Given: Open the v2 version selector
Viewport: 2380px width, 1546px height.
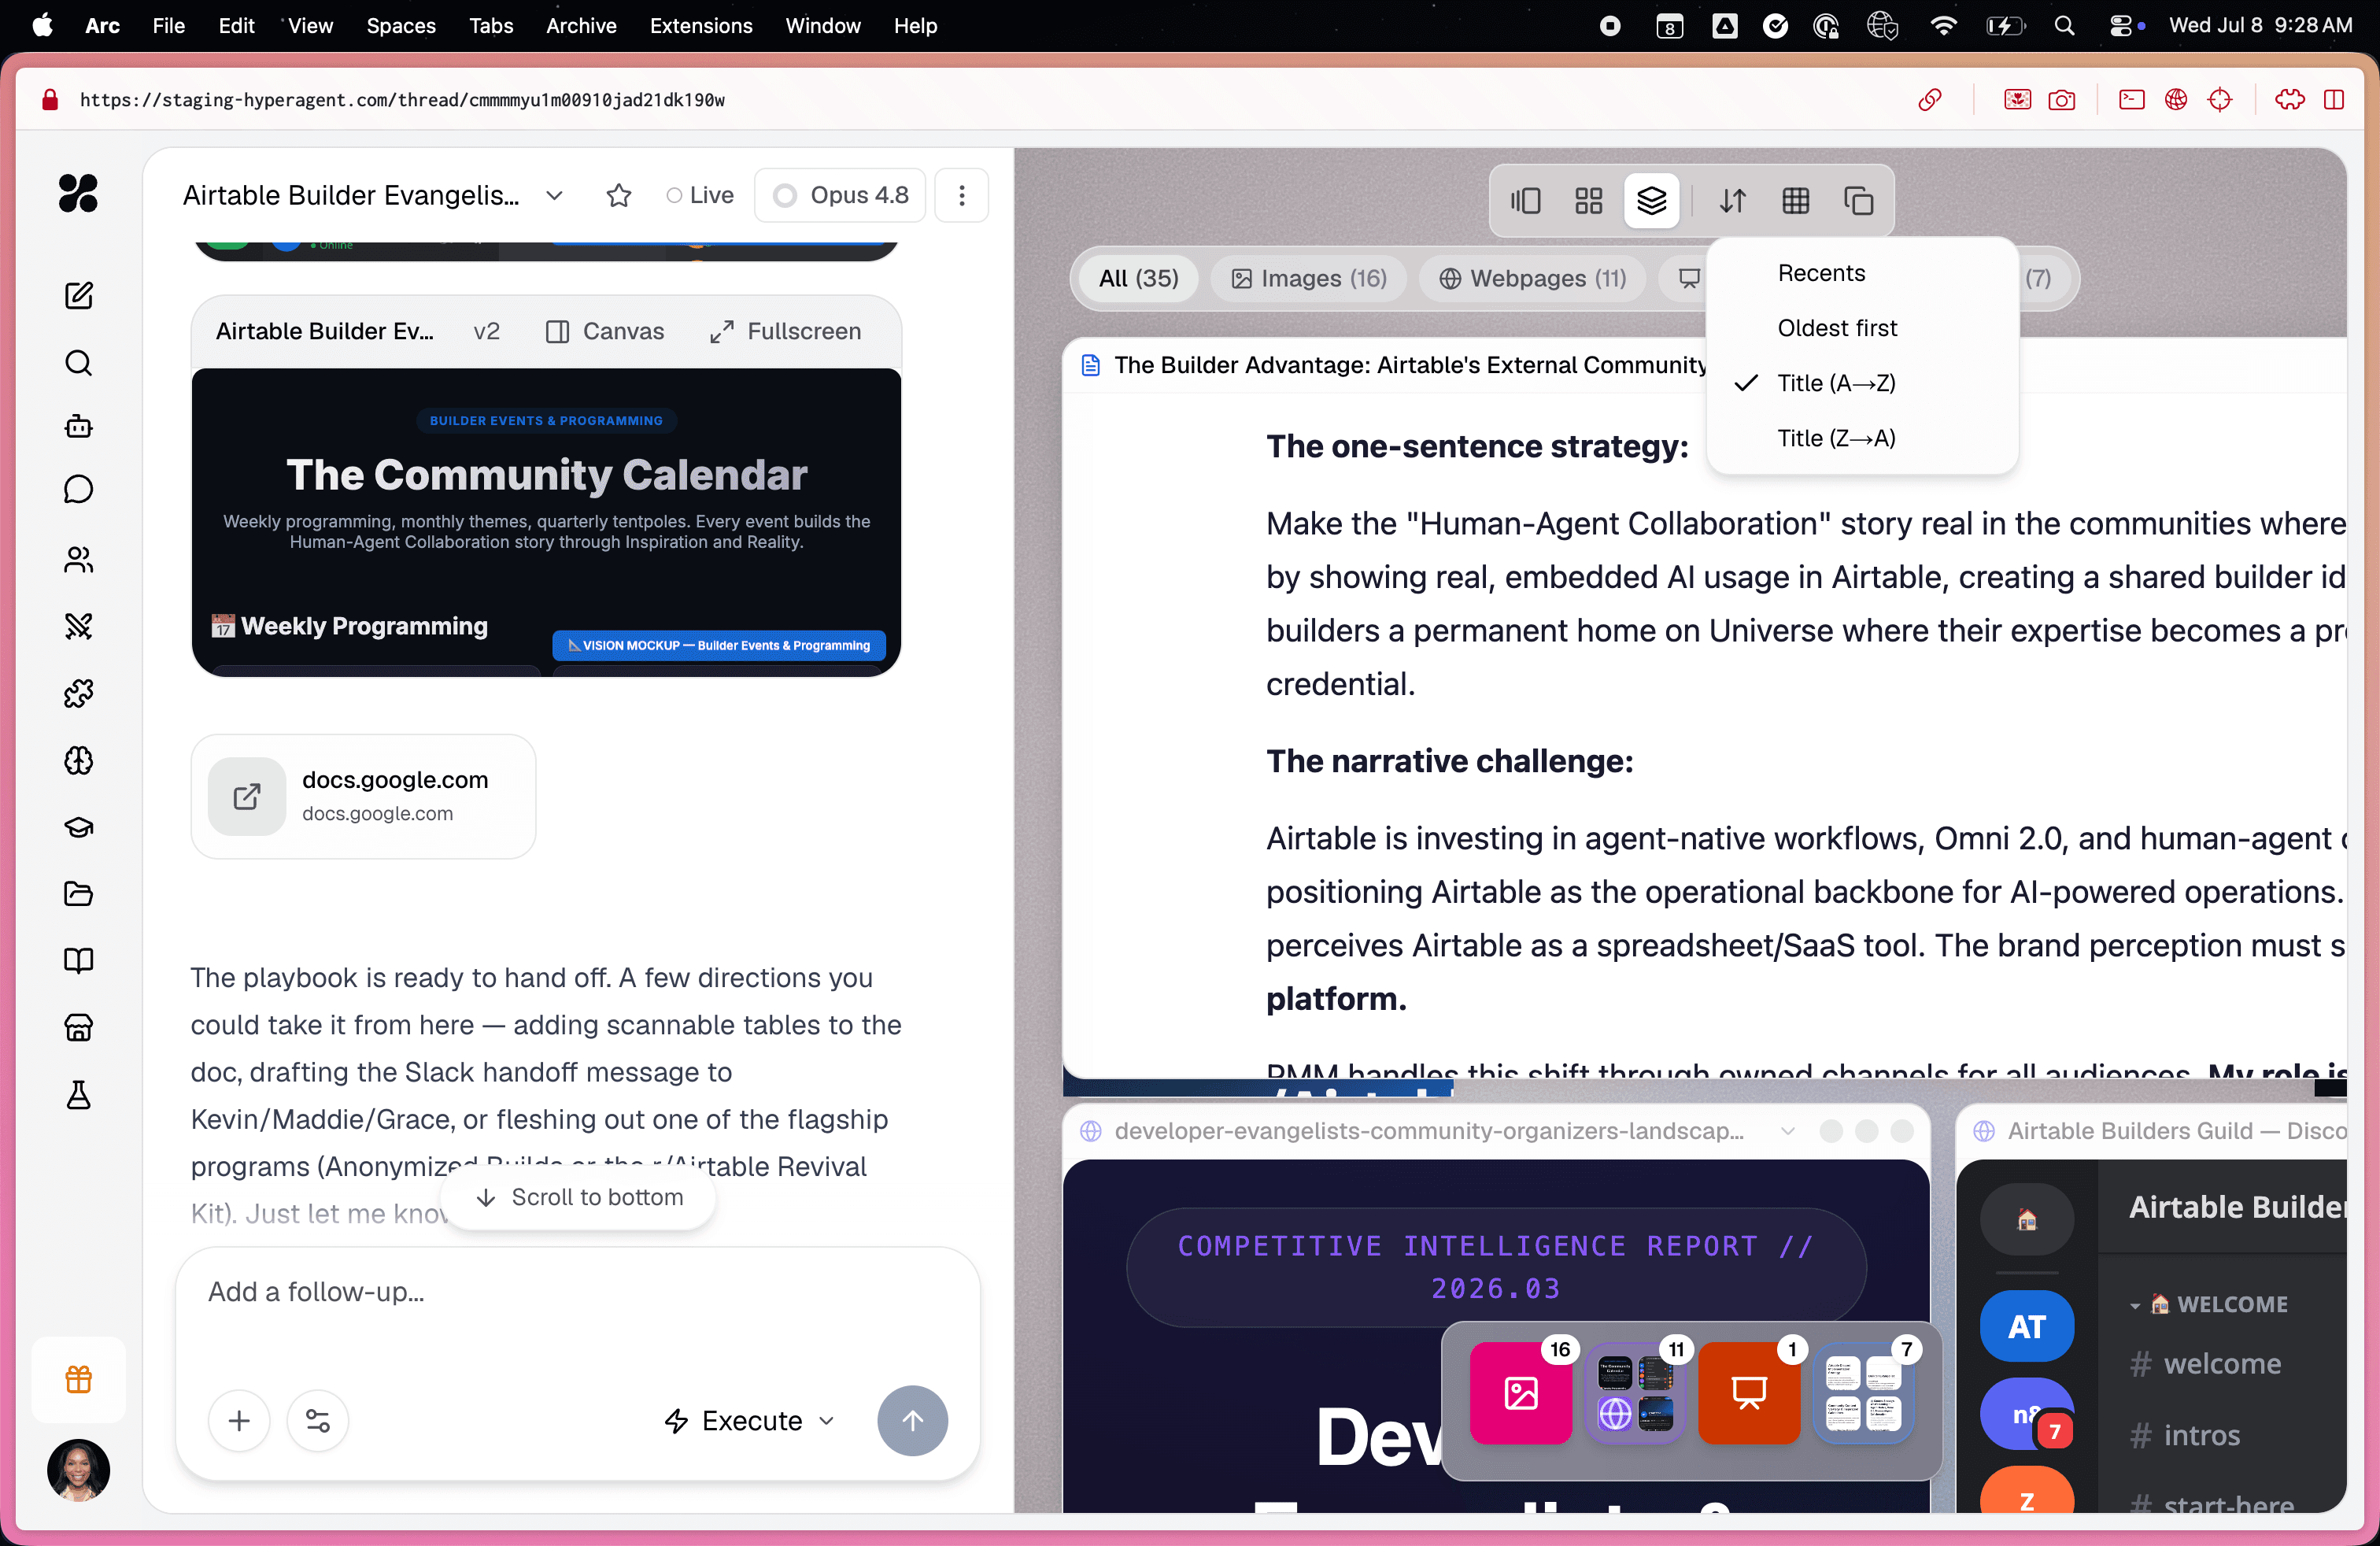Looking at the screenshot, I should click(x=486, y=331).
